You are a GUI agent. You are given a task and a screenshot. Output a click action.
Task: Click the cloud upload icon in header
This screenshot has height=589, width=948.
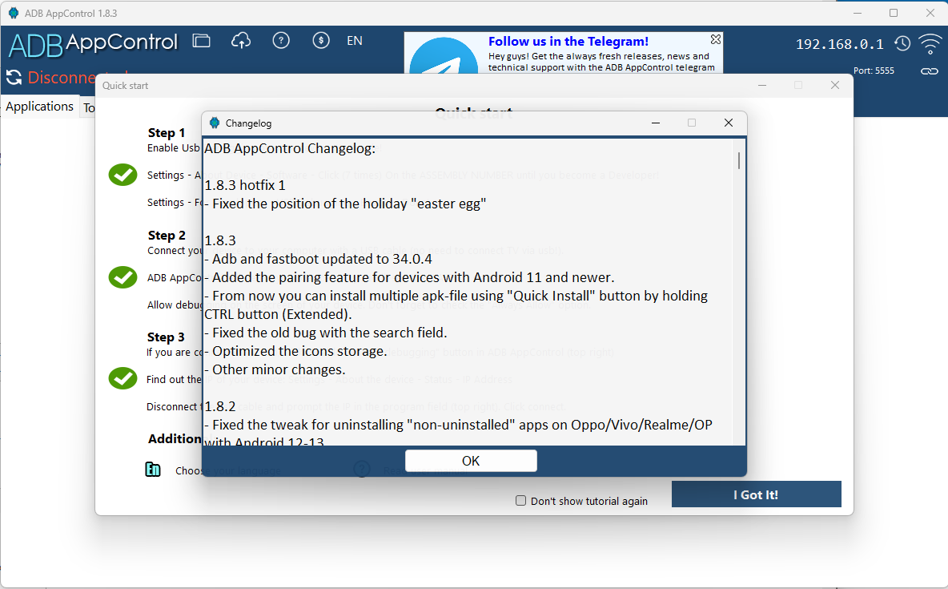point(241,41)
